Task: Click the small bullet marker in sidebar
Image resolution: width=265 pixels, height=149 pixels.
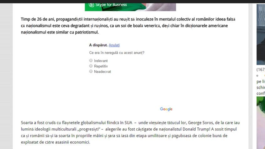Action: 257,76
